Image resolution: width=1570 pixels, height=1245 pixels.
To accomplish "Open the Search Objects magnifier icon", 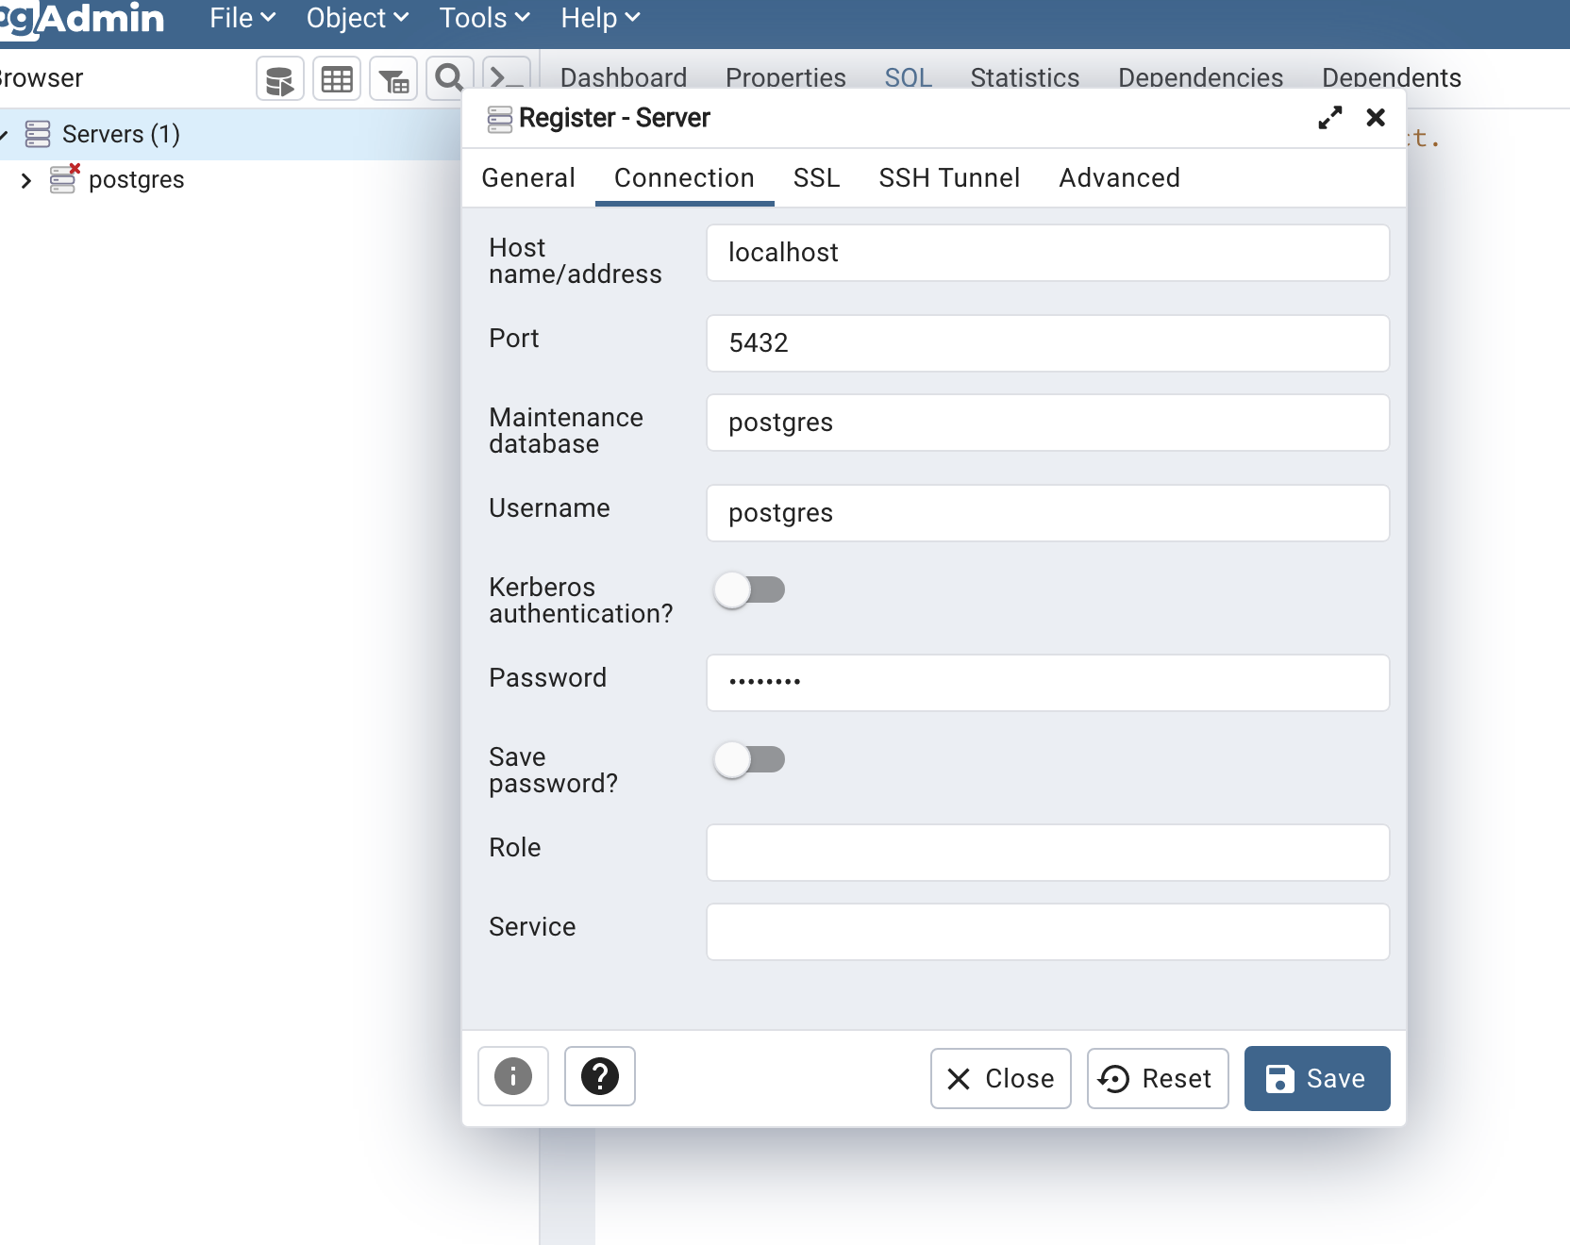I will tap(449, 78).
